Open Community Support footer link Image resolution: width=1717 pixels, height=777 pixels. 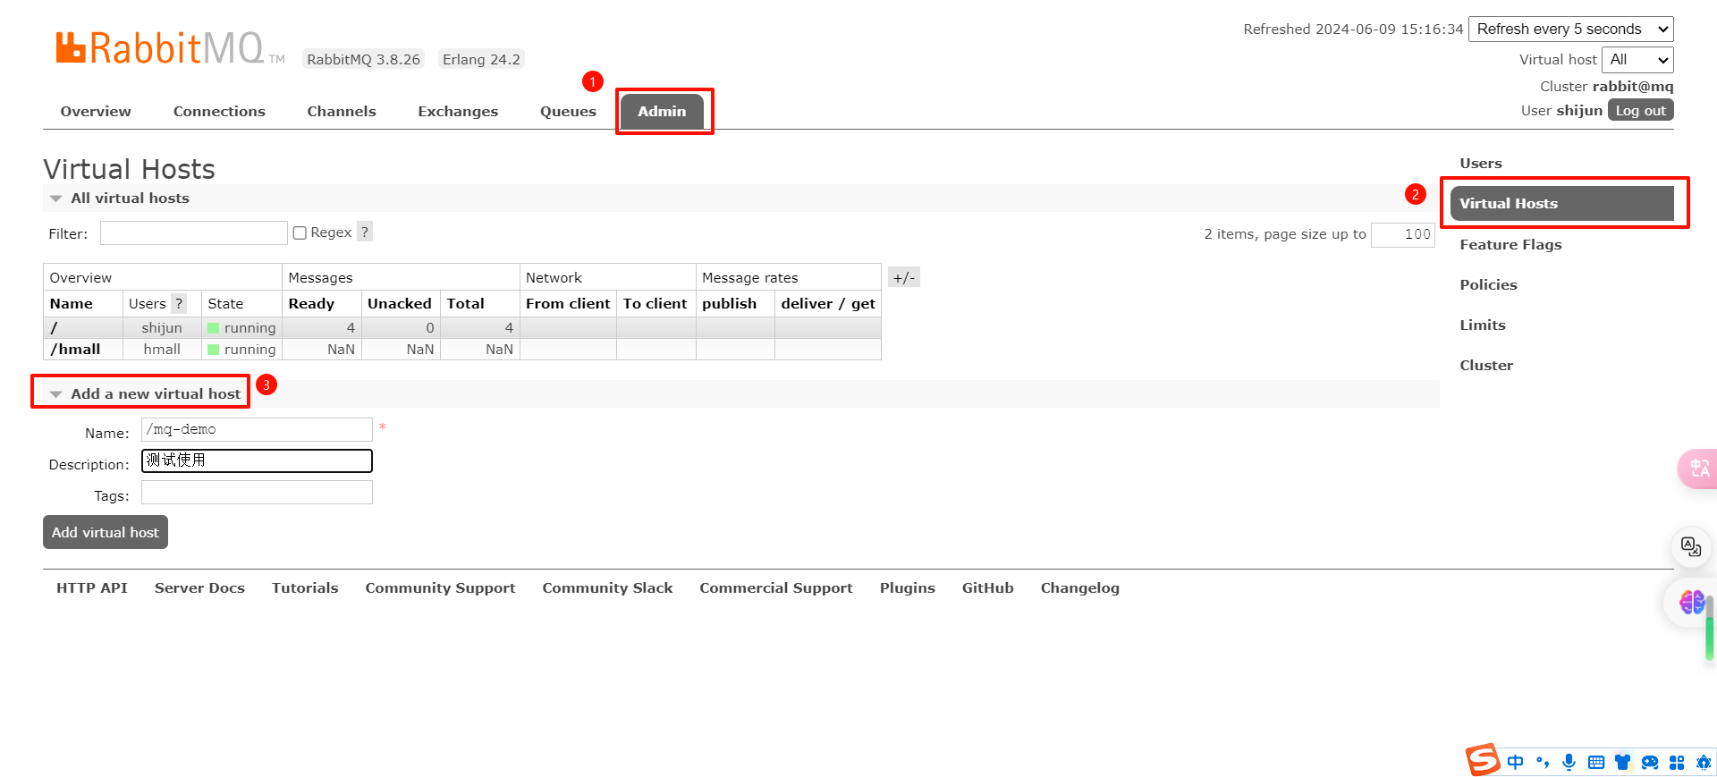440,587
